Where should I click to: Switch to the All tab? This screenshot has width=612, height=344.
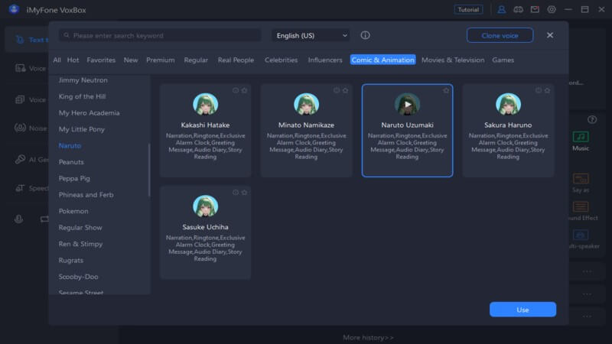[57, 60]
